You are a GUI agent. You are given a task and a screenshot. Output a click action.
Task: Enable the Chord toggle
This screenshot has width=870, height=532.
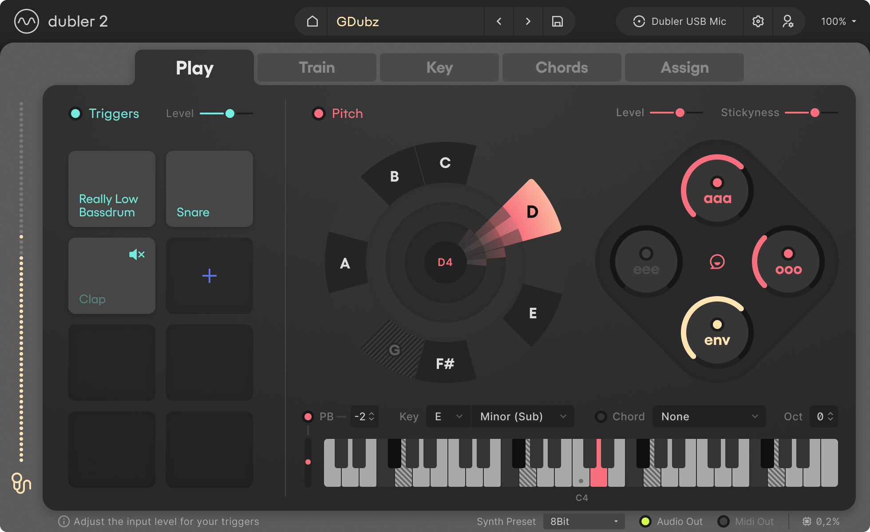tap(601, 417)
